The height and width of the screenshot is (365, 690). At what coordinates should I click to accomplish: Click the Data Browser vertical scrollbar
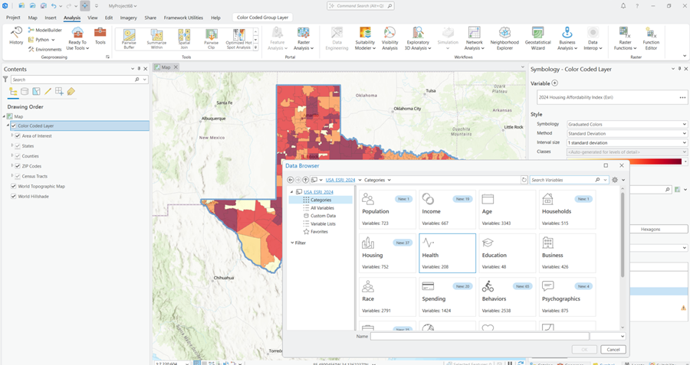(x=623, y=235)
